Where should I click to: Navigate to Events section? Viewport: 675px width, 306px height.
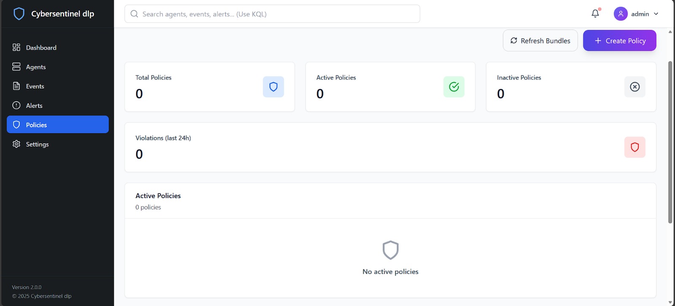(35, 86)
